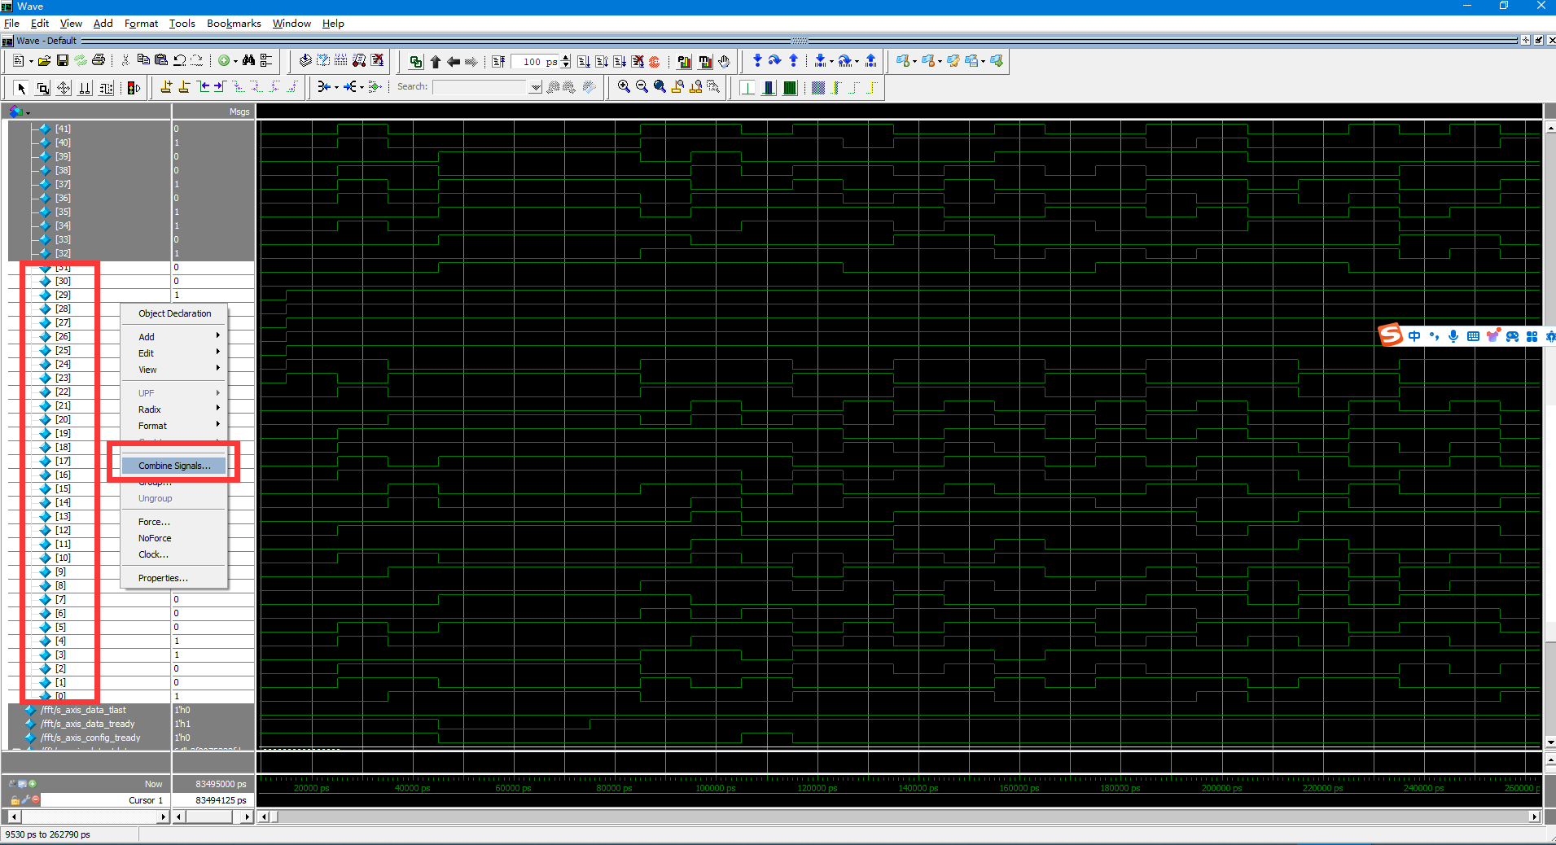This screenshot has height=845, width=1556.
Task: Open the Bookmarks menu in menu bar
Action: 234,24
